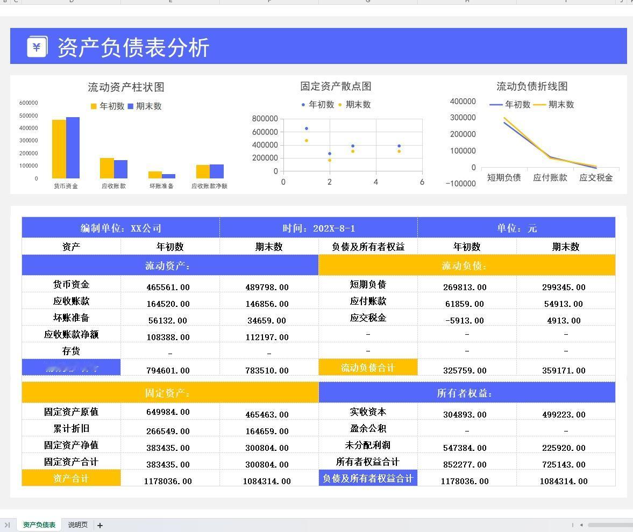Select the cell with value 325759.00
Image resolution: width=633 pixels, height=532 pixels.
pos(467,368)
